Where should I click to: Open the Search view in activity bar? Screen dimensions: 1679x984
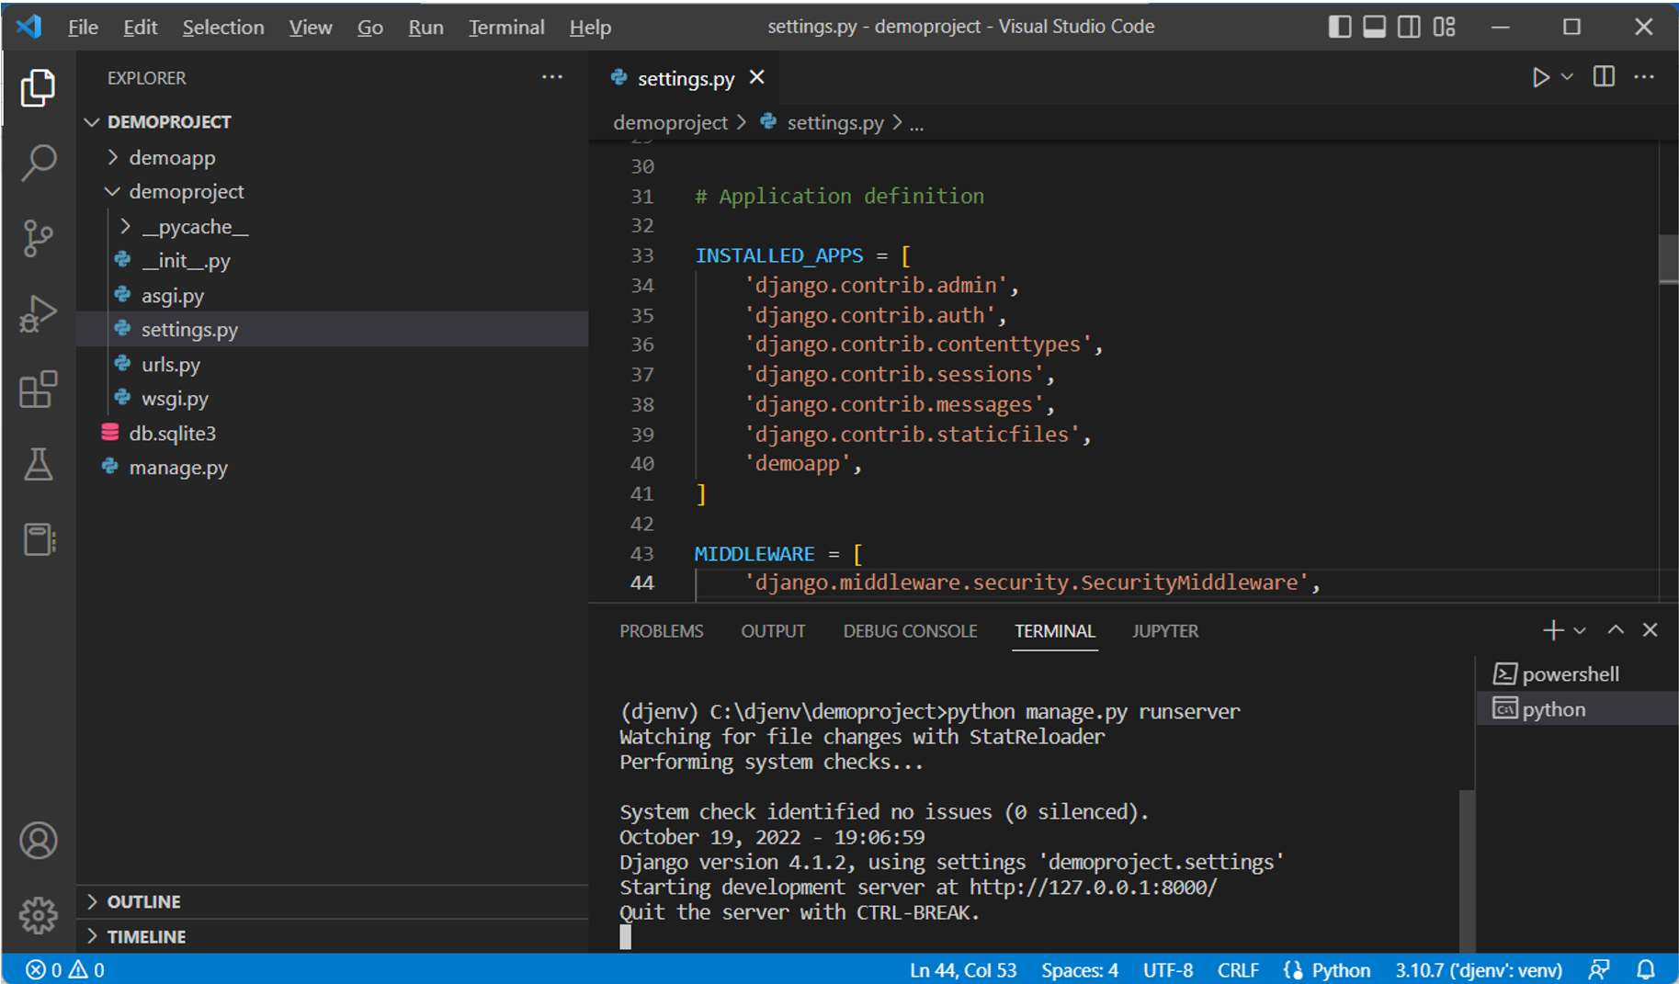pyautogui.click(x=38, y=163)
